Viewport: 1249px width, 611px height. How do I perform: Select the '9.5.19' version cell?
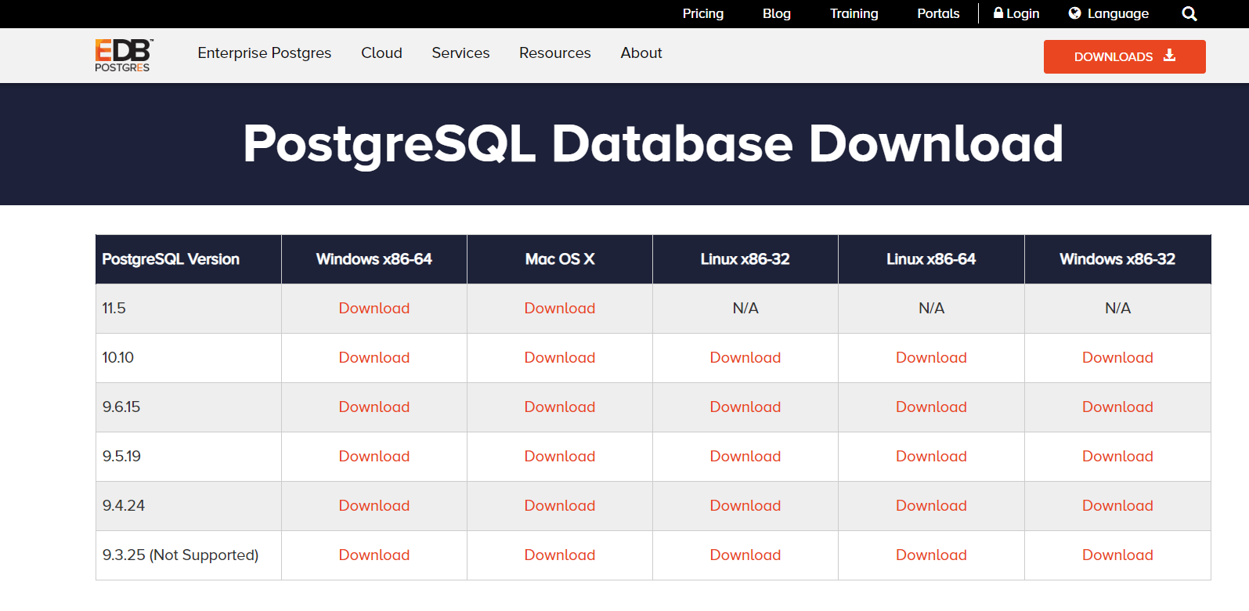tap(189, 457)
